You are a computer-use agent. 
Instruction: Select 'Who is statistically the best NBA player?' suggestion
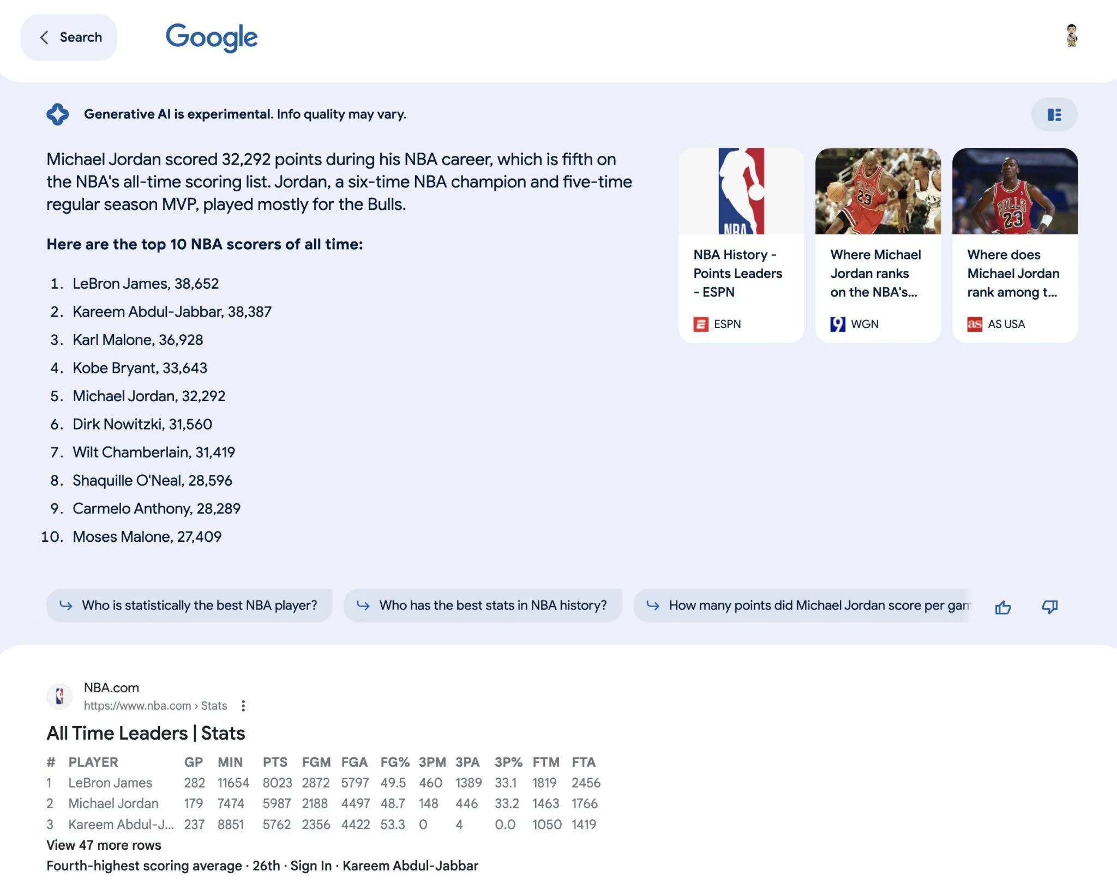(189, 606)
